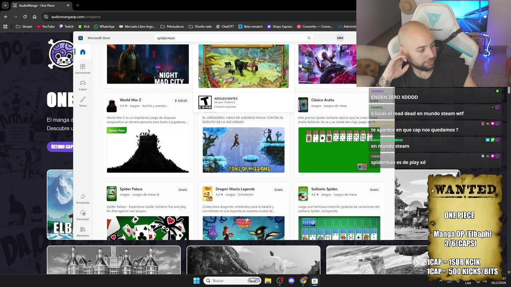Switch to Chrome from taskbar
Image resolution: width=511 pixels, height=287 pixels.
pyautogui.click(x=303, y=281)
